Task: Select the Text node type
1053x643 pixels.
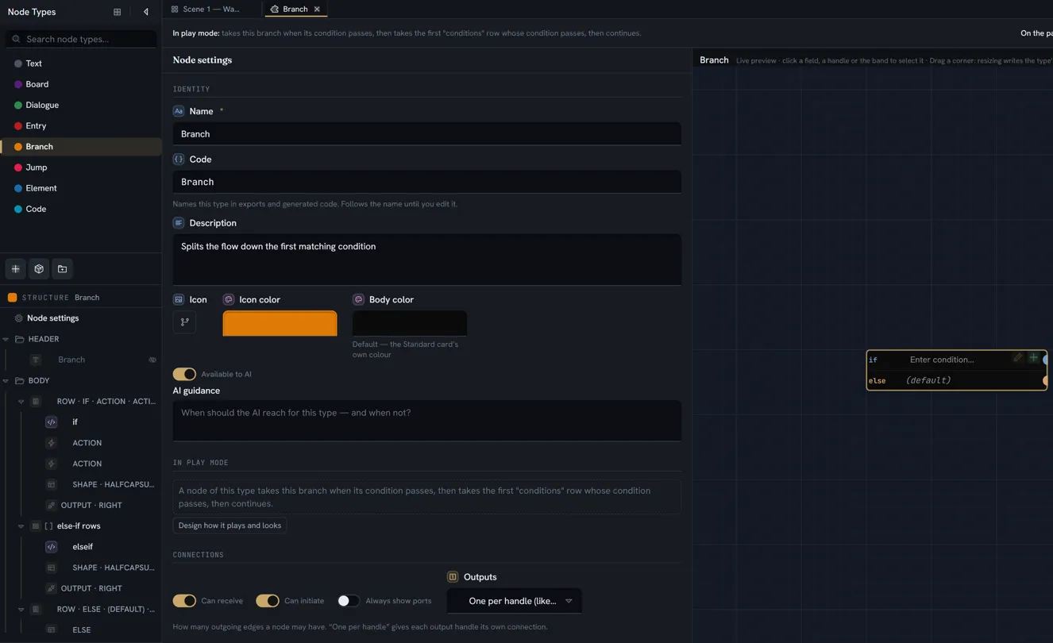Action: point(81,64)
